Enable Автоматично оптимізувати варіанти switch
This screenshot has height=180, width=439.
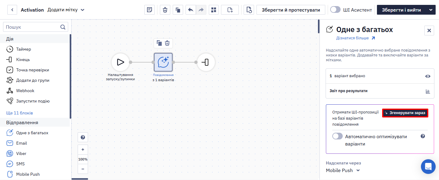click(338, 136)
